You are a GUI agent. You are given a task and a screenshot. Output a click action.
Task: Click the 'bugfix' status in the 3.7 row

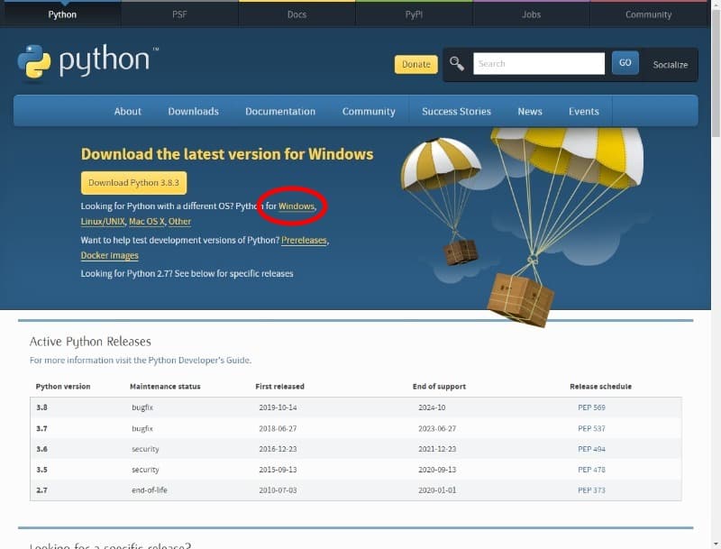point(142,428)
